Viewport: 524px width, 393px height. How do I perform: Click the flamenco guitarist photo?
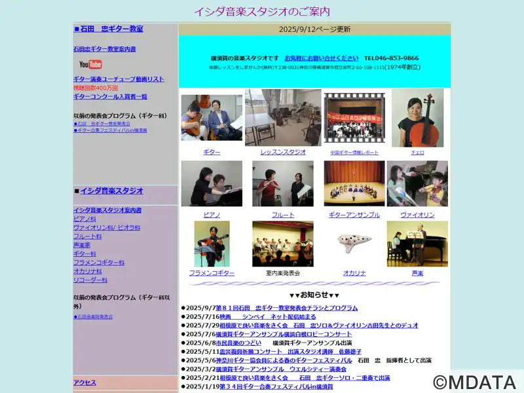coord(212,244)
